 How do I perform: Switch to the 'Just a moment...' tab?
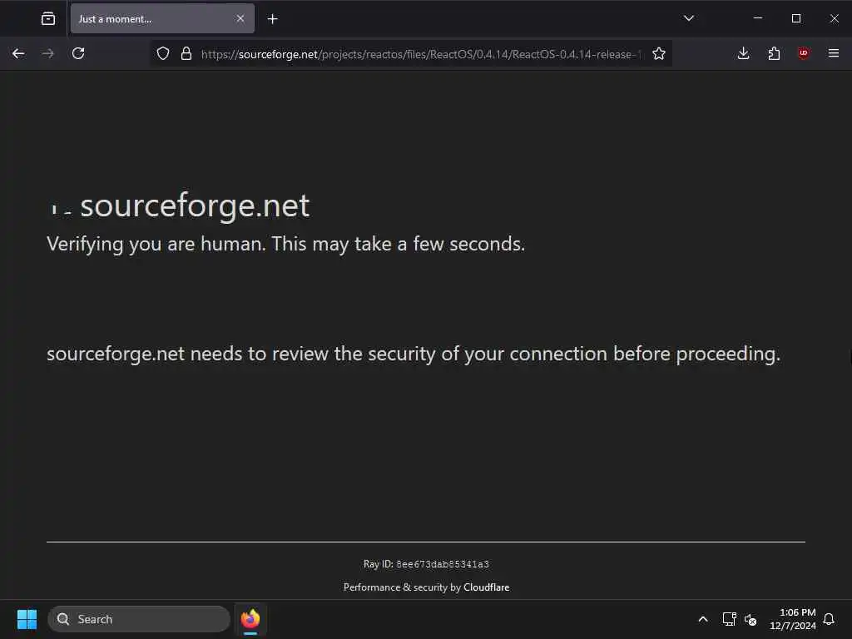click(162, 19)
